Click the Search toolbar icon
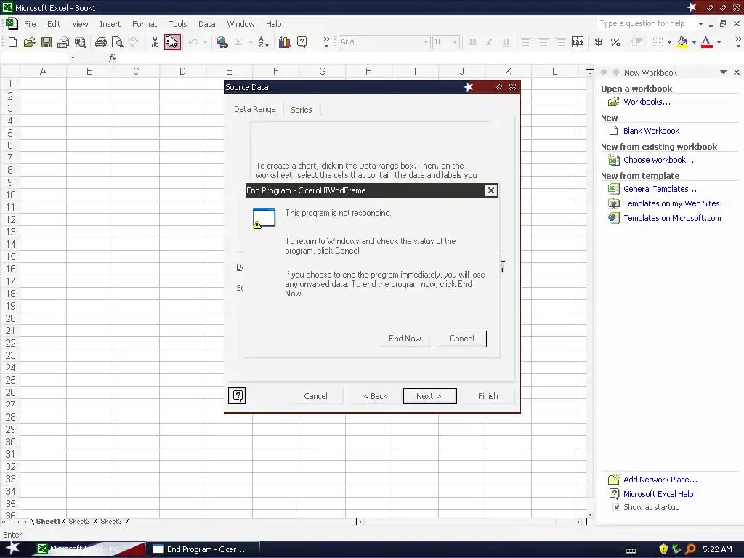The height and width of the screenshot is (558, 744). (80, 42)
